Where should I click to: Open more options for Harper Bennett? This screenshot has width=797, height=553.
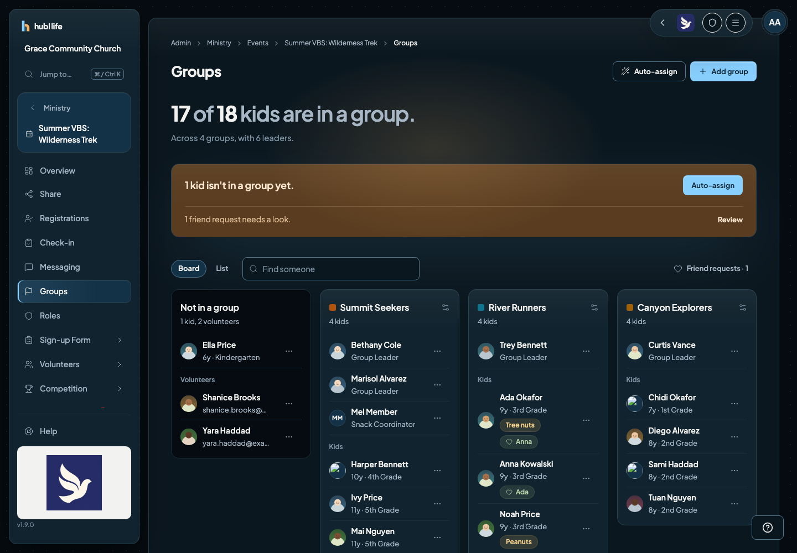[437, 471]
